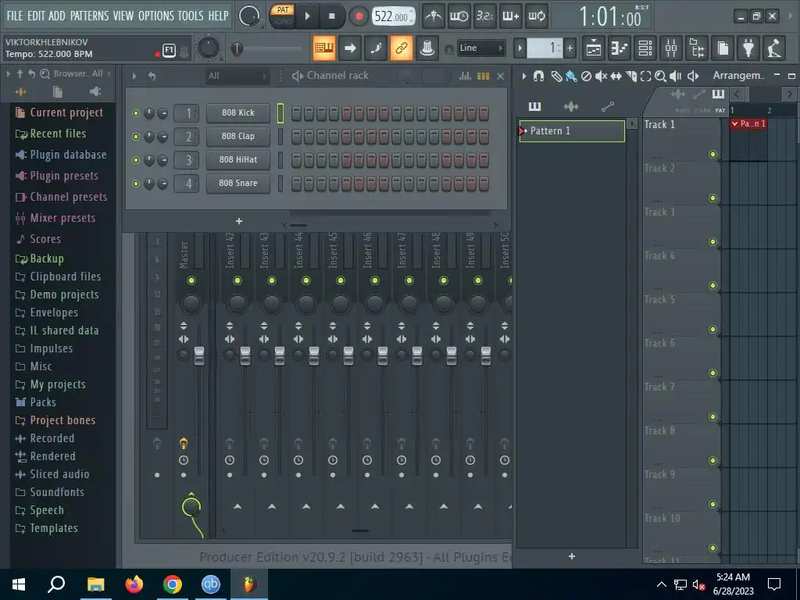Toggle the Pat/Song mode switch
Screen dimensions: 800x600
coord(283,16)
